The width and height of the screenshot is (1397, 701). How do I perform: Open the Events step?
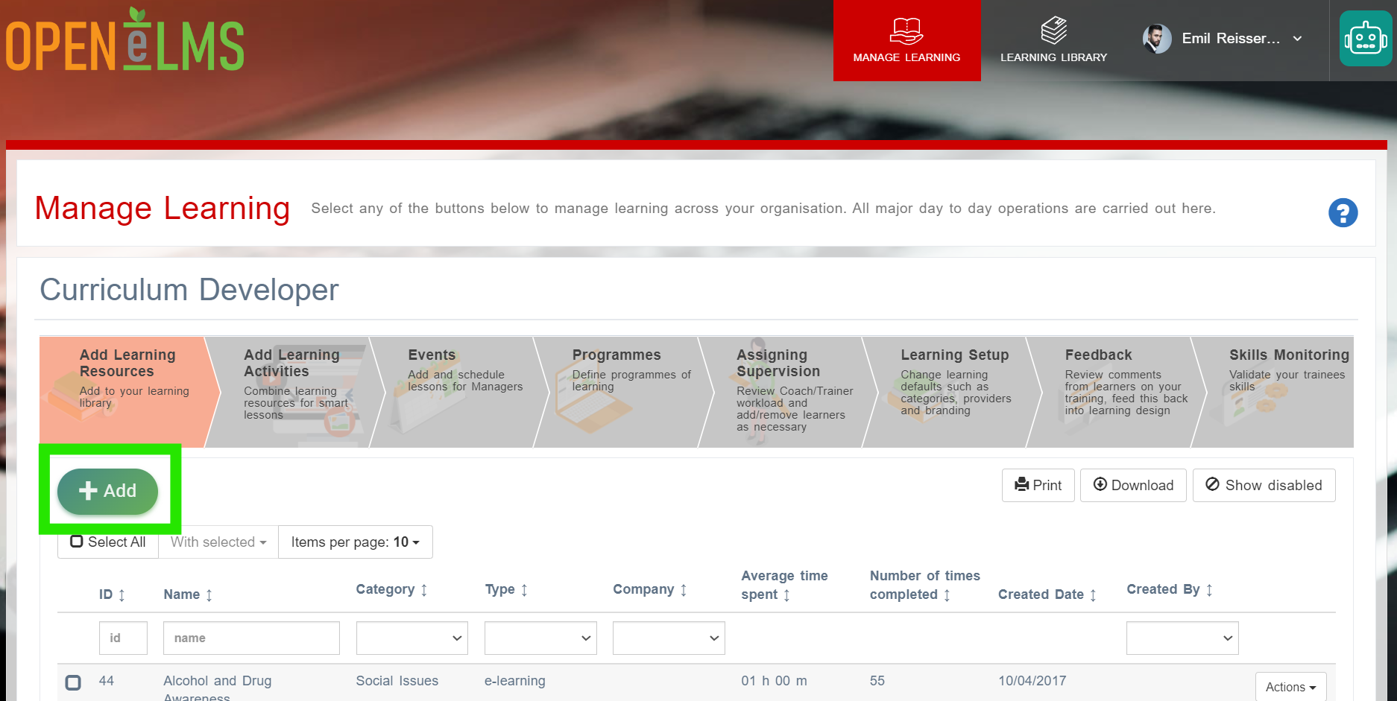point(459,392)
